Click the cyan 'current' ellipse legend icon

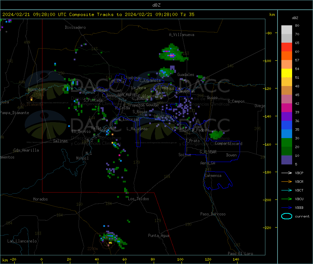tap(287, 216)
